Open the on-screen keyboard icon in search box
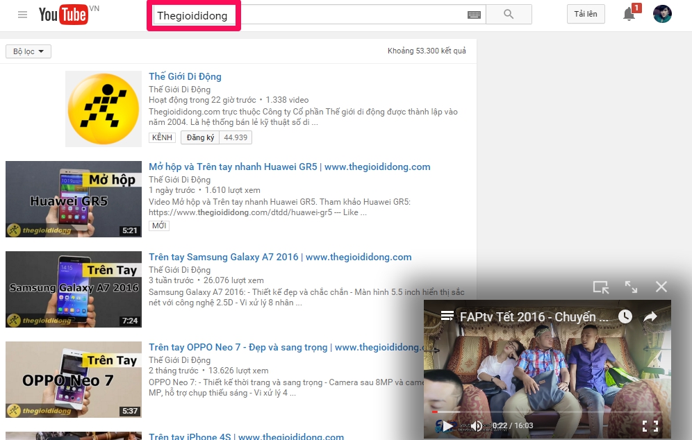This screenshot has width=692, height=440. click(x=474, y=15)
